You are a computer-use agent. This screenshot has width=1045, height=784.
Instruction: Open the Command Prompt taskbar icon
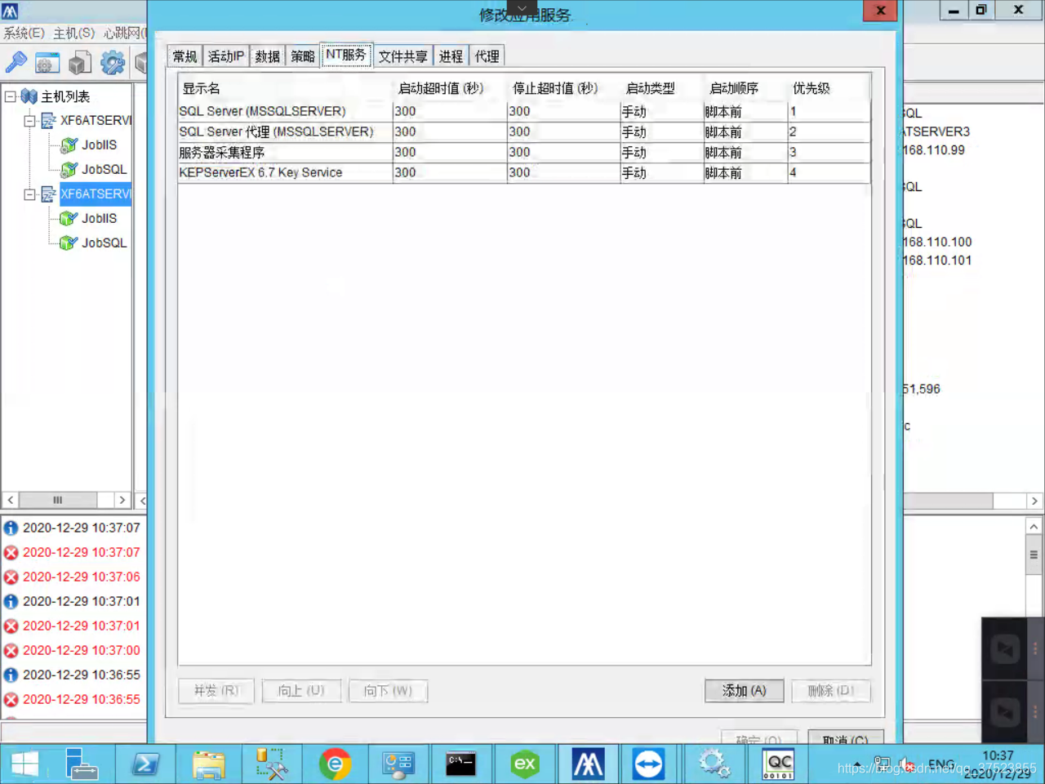(x=461, y=764)
